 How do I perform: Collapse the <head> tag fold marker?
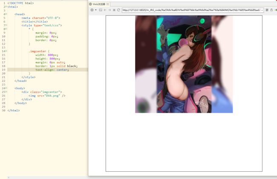tap(6, 14)
